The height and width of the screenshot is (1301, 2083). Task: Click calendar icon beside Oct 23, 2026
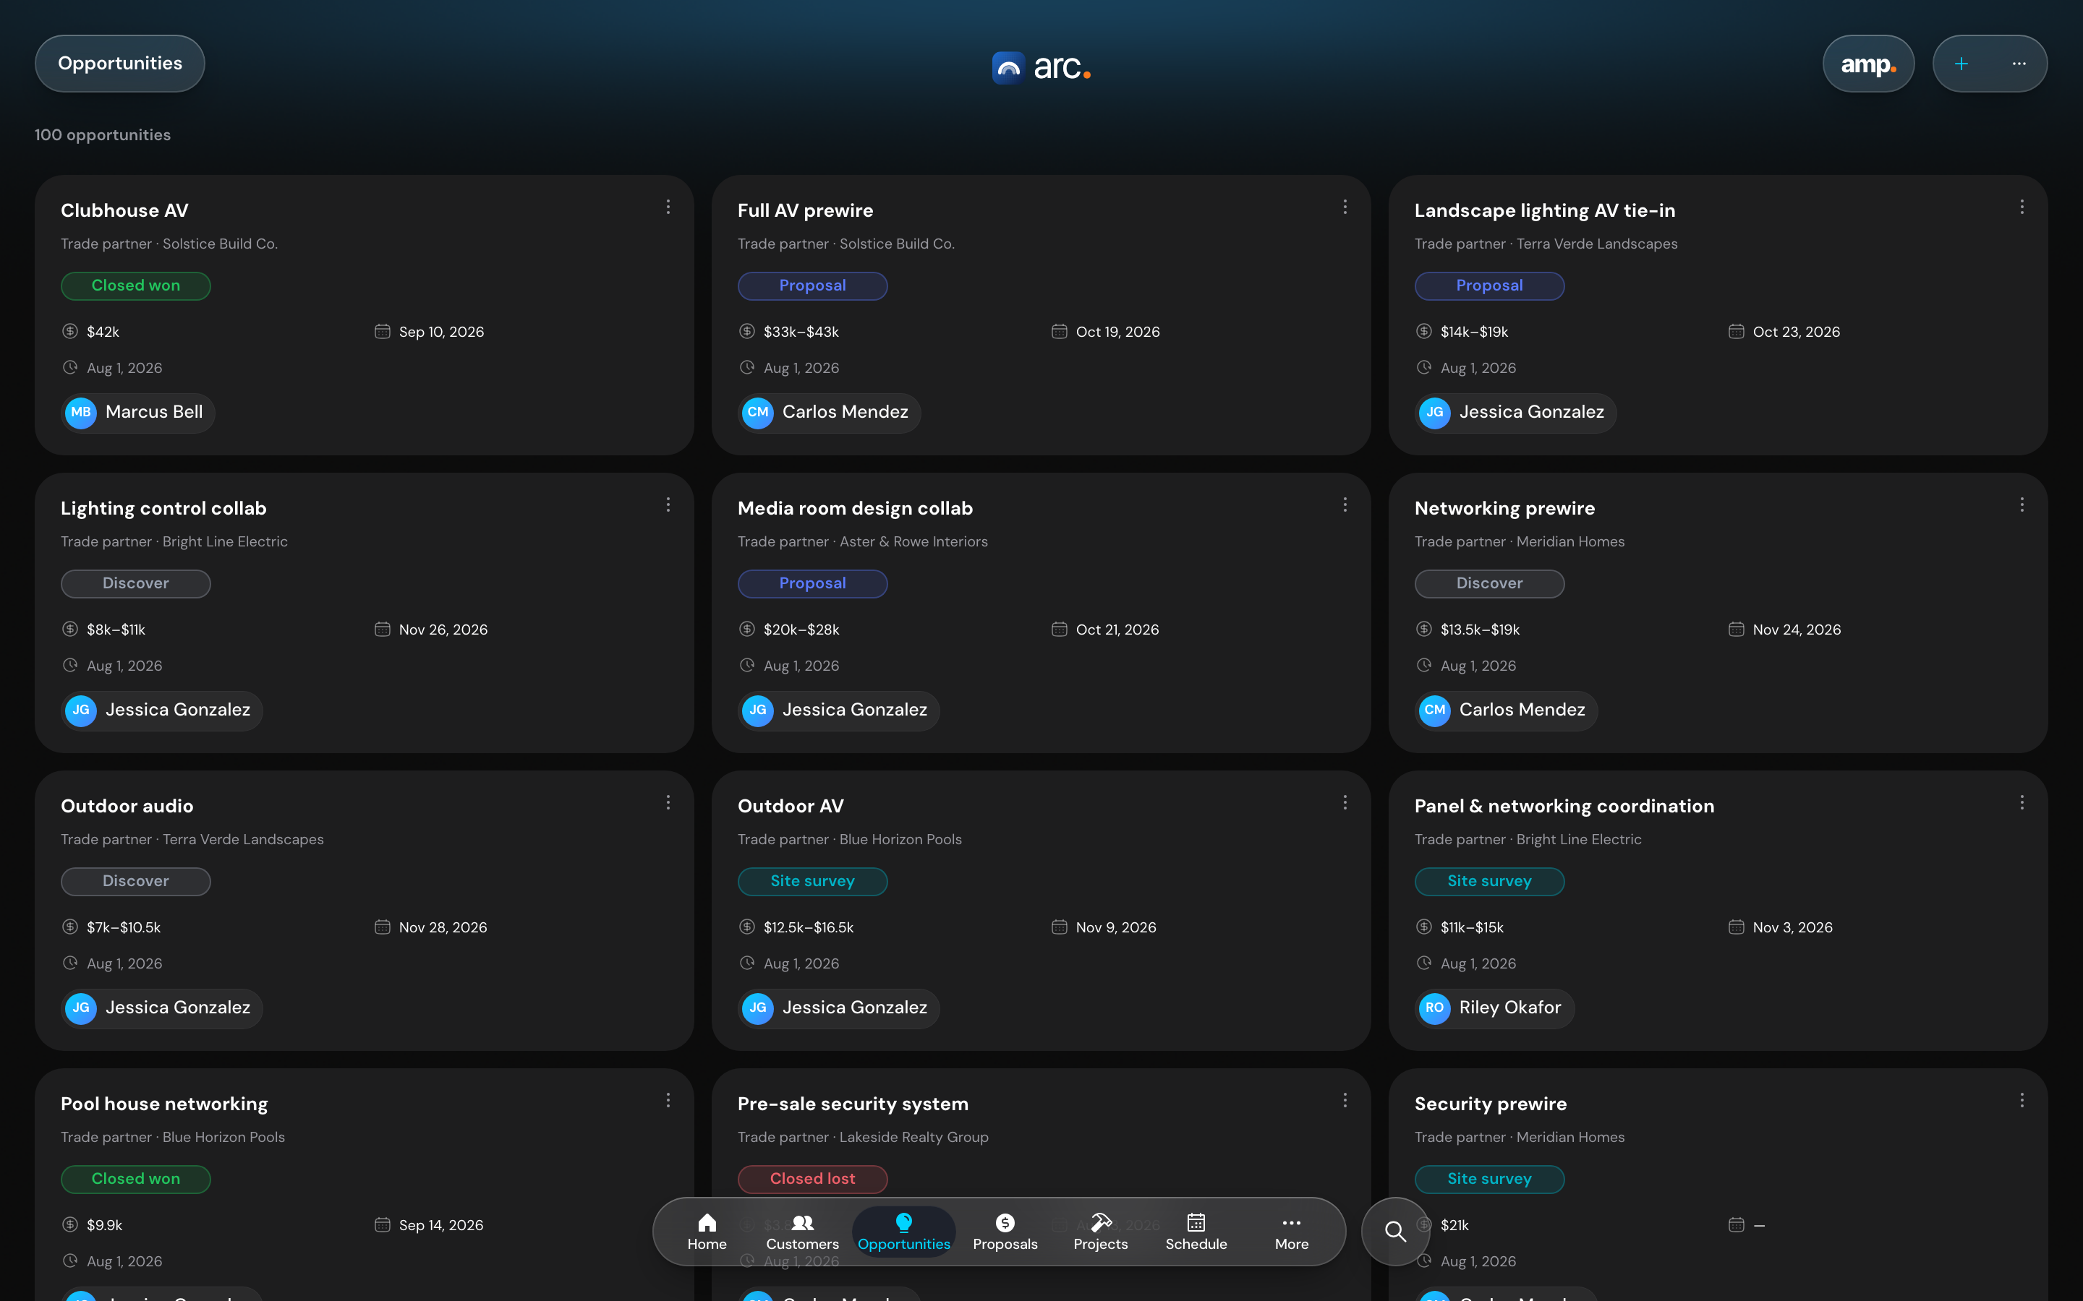[1736, 331]
